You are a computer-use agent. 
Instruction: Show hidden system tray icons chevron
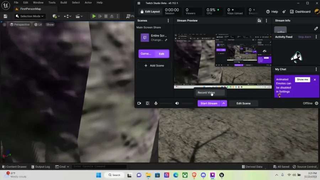[277, 175]
